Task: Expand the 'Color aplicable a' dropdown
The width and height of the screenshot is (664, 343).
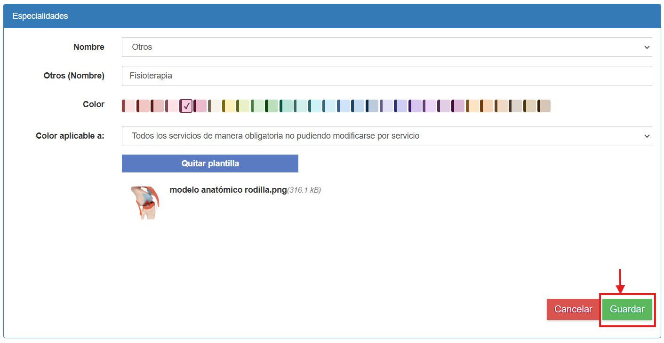Action: pyautogui.click(x=386, y=136)
